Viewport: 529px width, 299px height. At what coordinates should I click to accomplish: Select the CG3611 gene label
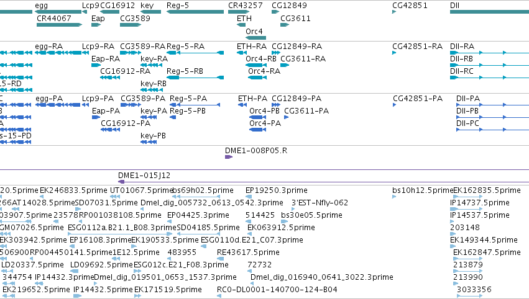295,19
